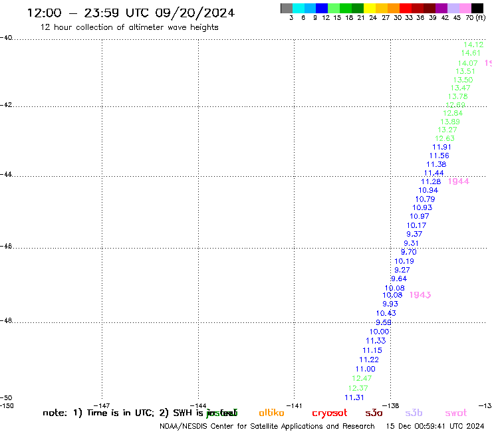Viewport: 492px width, 432px height.
Task: Click the 15 Dec 00:59:41 UTC 2024 timestamp
Action: tap(435, 426)
